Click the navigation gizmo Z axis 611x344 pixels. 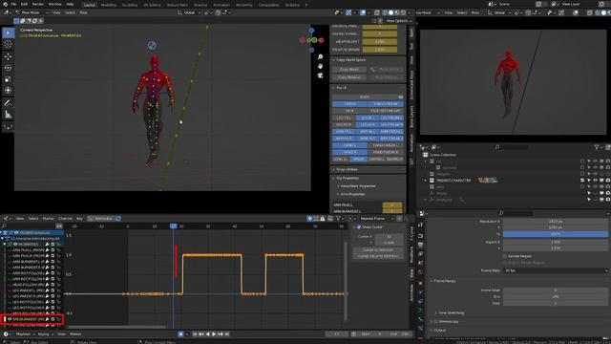tap(311, 30)
